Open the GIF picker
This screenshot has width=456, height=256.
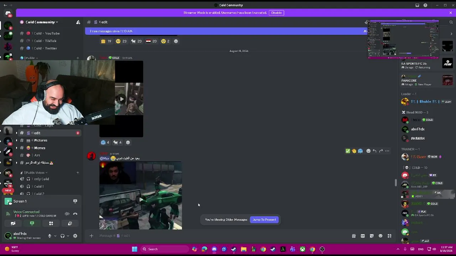coord(363,236)
